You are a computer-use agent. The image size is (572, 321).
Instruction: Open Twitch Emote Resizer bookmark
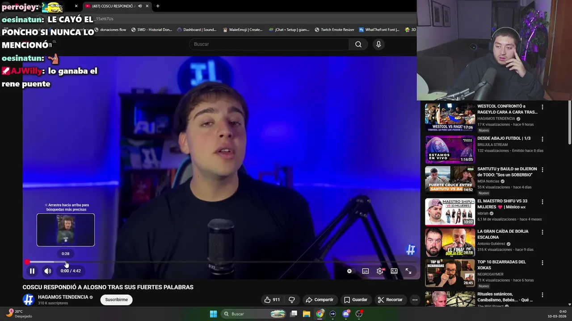[x=334, y=30]
